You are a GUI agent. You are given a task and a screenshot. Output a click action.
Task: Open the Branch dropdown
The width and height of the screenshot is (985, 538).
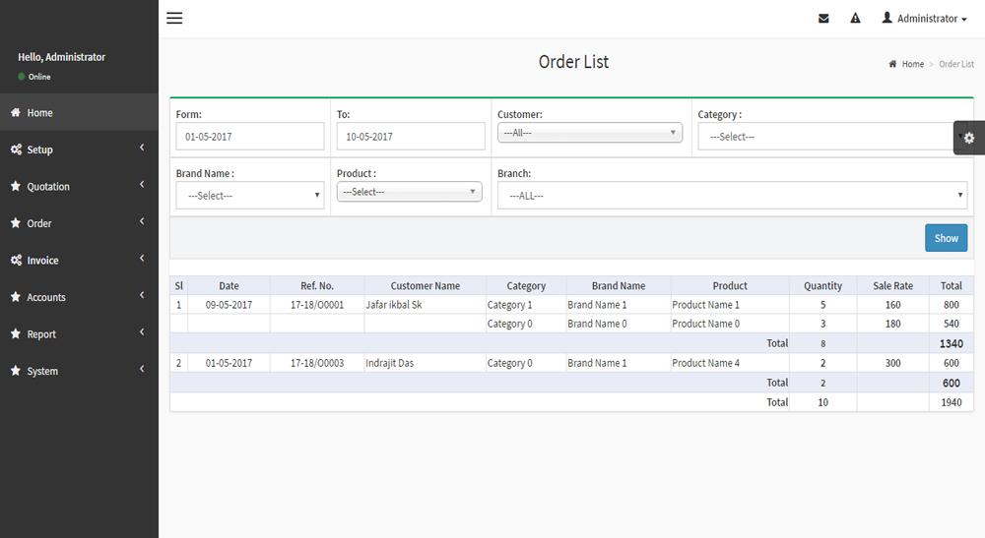[733, 196]
